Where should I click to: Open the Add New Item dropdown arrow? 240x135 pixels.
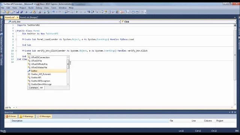click(x=14, y=12)
